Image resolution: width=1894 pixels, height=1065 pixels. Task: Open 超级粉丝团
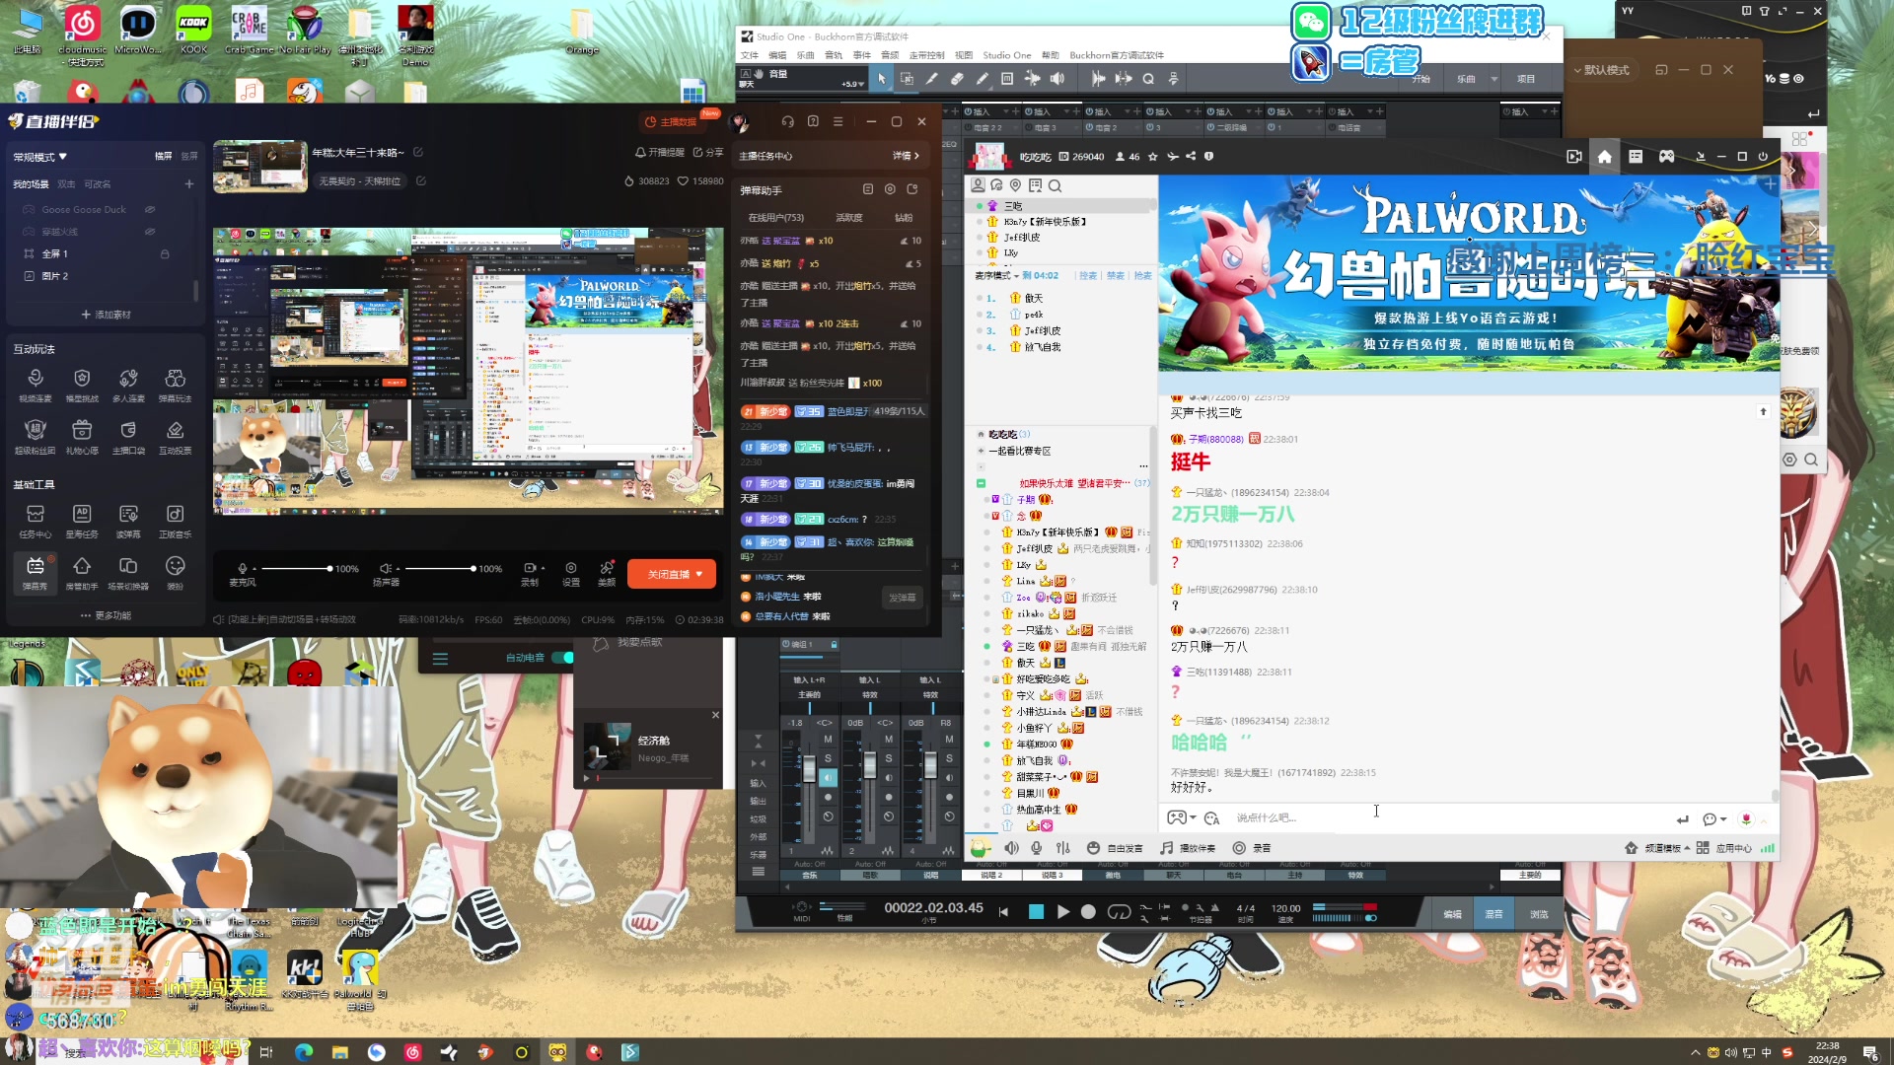click(x=36, y=437)
